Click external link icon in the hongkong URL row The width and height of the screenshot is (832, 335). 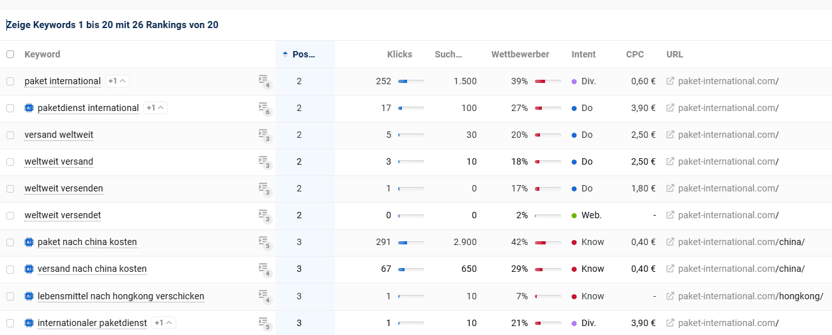click(670, 295)
